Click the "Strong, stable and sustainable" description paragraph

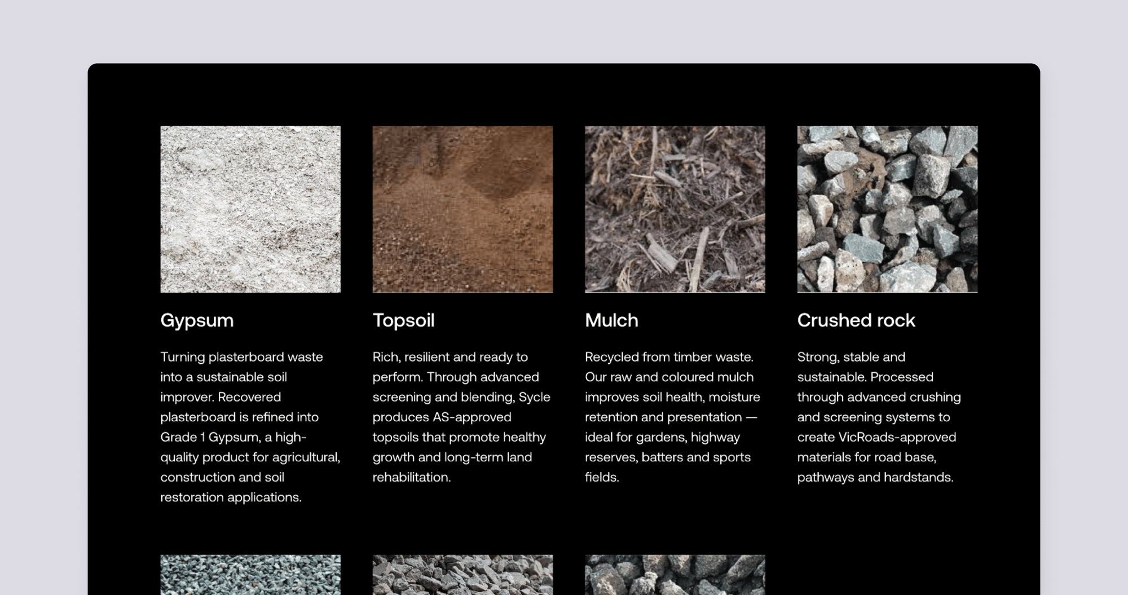[x=879, y=417]
